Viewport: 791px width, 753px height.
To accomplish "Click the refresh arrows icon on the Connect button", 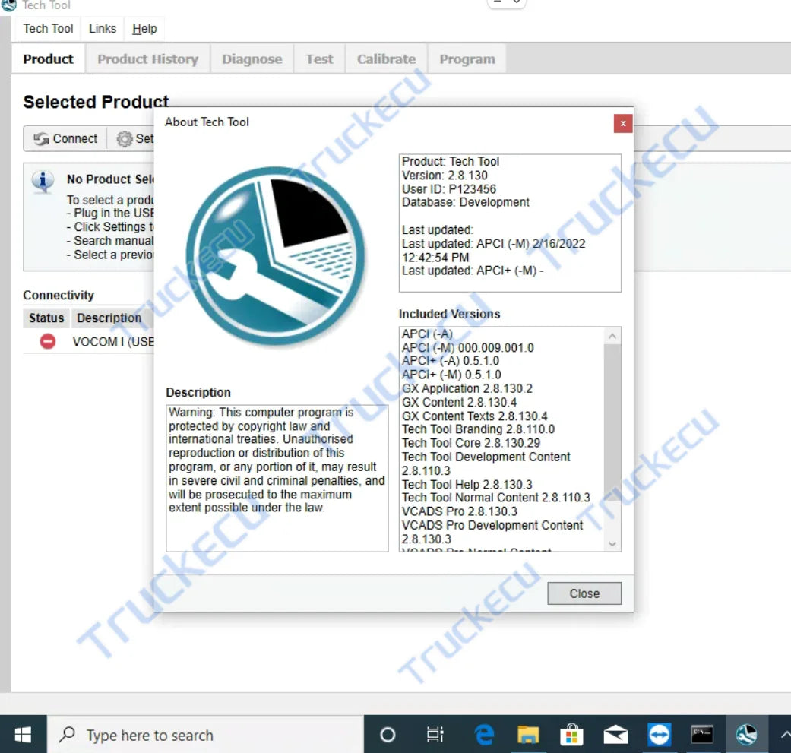I will (x=42, y=138).
